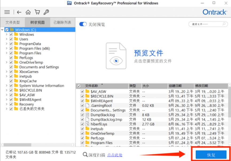
Task: Expand the Program Files folder node
Action: pyautogui.click(x=6, y=53)
